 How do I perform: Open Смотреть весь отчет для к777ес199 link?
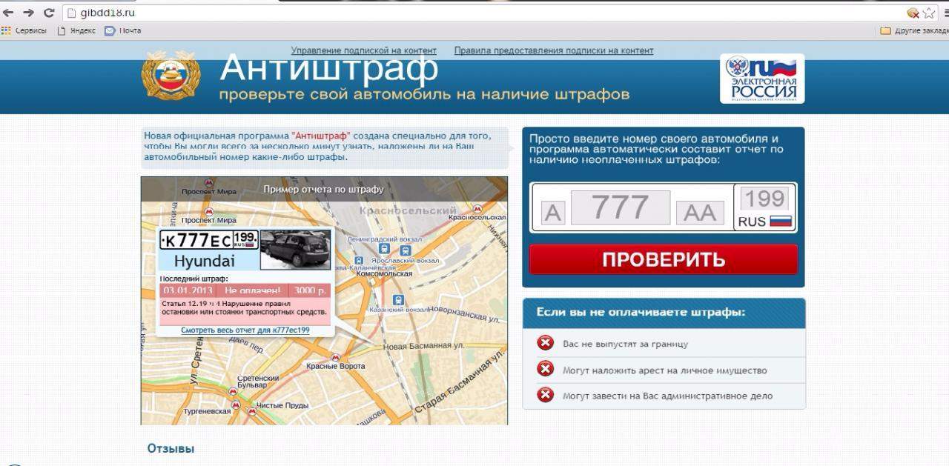245,330
